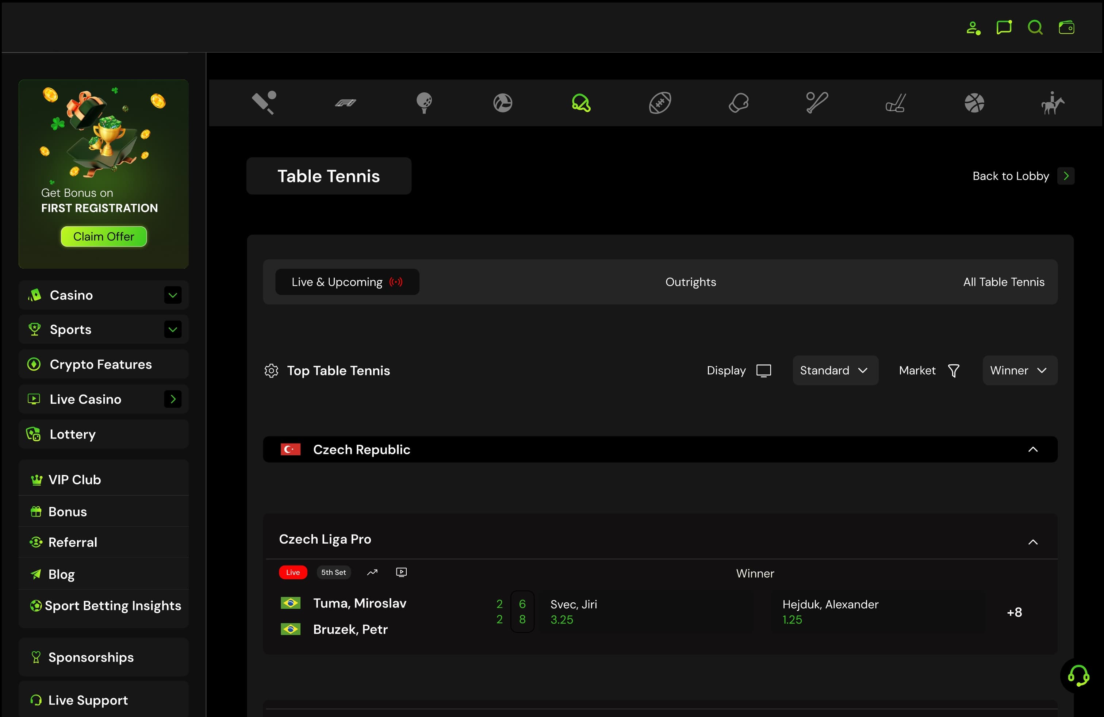The height and width of the screenshot is (717, 1104).
Task: Select the American football icon
Action: click(660, 103)
